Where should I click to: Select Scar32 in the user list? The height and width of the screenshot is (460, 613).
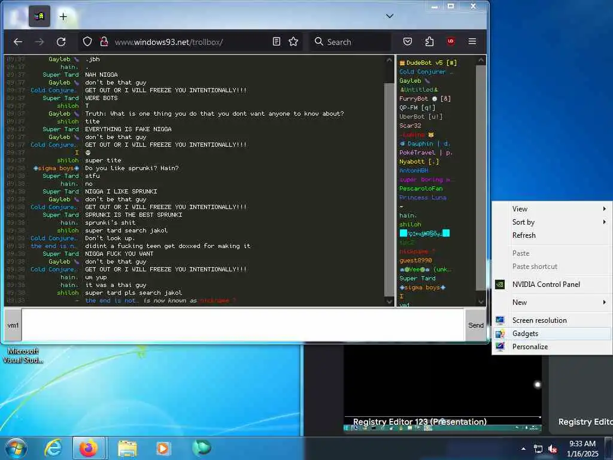pos(410,126)
